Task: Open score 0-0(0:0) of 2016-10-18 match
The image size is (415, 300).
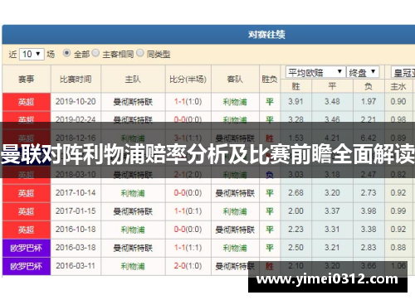Action: click(x=188, y=230)
